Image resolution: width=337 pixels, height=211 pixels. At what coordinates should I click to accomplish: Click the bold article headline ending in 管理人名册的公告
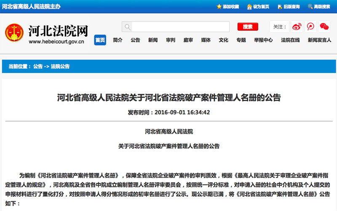169,97
